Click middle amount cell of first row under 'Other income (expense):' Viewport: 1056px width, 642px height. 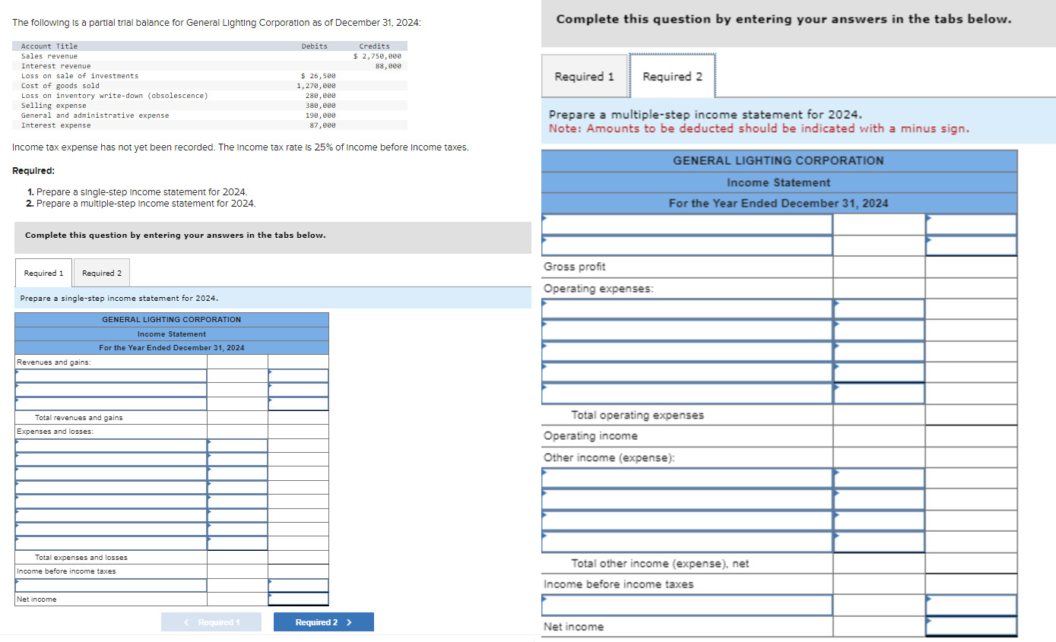pyautogui.click(x=879, y=478)
